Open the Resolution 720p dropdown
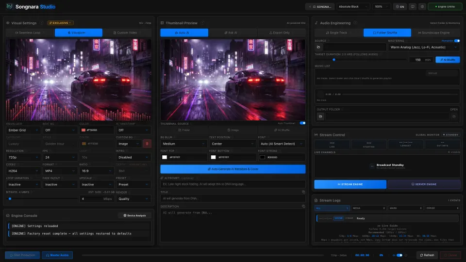Viewport: 466px width, 262px height. click(23, 157)
